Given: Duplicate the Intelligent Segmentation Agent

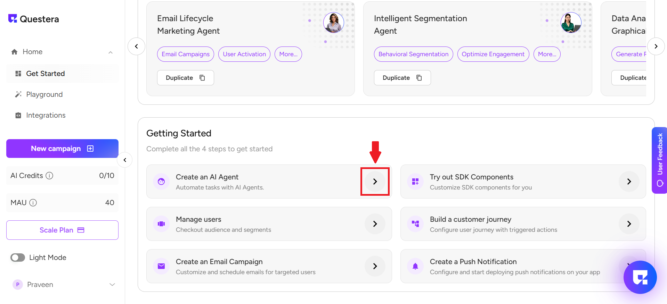Looking at the screenshot, I should (402, 78).
